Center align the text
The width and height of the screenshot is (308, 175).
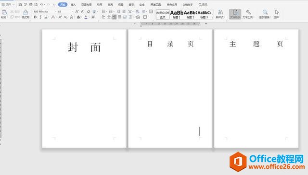pyautogui.click(x=109, y=17)
